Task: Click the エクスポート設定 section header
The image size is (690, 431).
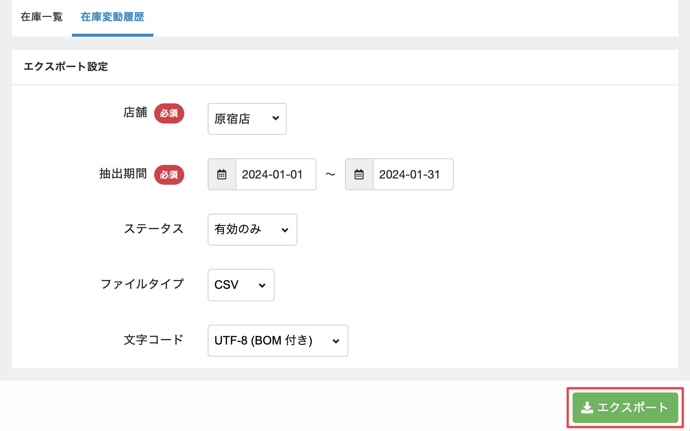Action: 66,67
